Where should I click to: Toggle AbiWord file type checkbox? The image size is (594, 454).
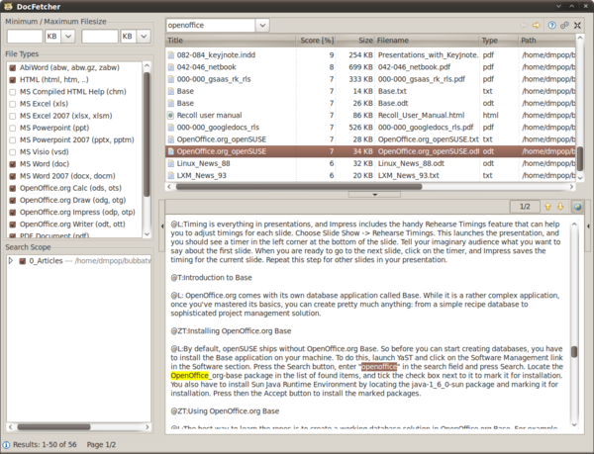coord(13,67)
